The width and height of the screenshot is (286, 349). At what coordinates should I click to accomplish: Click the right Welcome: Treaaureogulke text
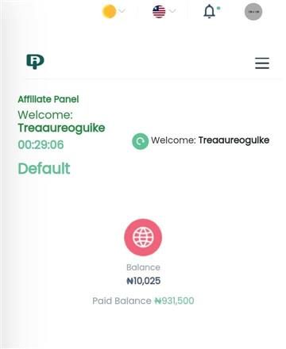coord(211,140)
